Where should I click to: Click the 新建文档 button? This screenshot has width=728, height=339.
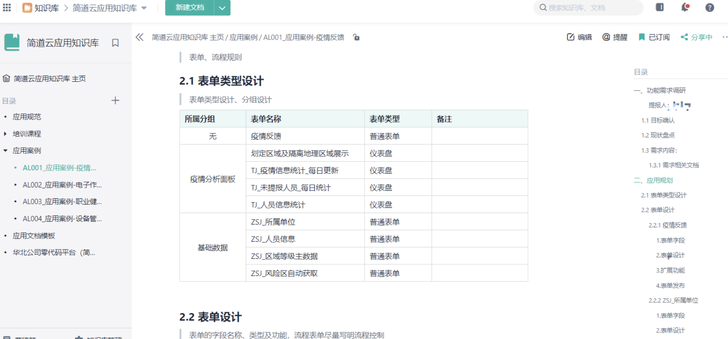coord(190,8)
